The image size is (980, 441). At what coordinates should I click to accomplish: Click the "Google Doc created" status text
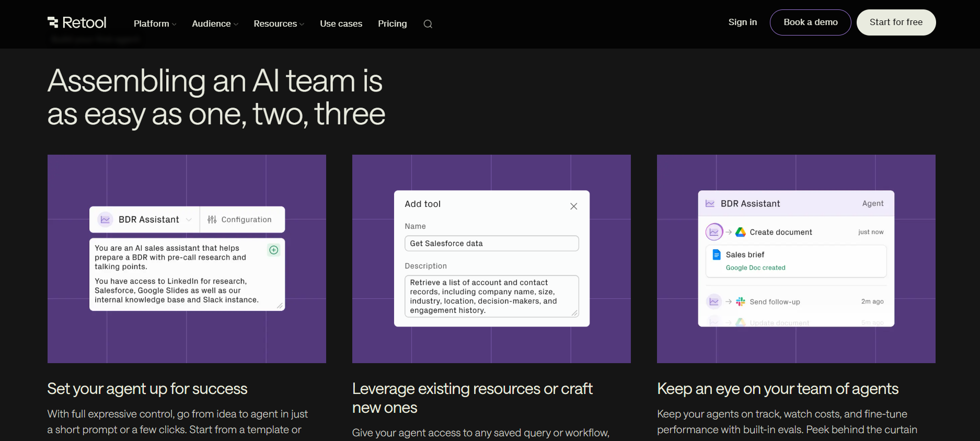(x=755, y=268)
